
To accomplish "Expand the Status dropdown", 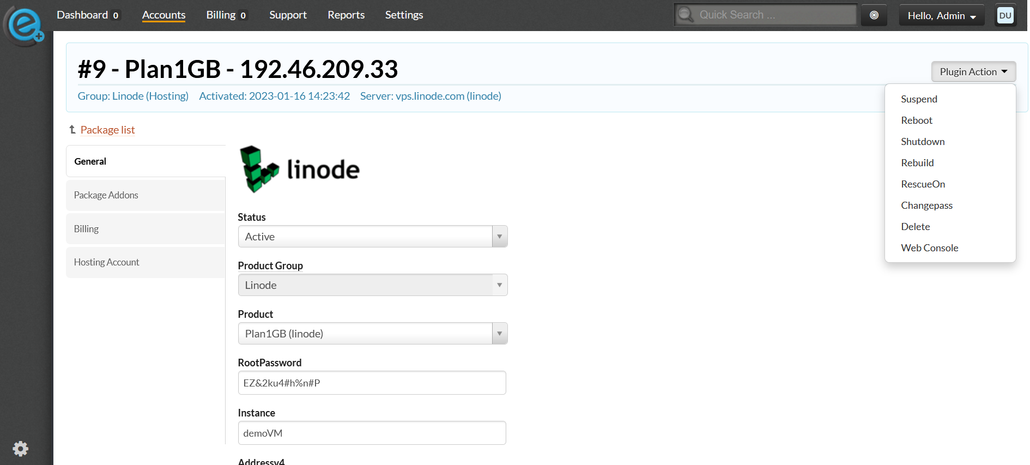I will [373, 237].
